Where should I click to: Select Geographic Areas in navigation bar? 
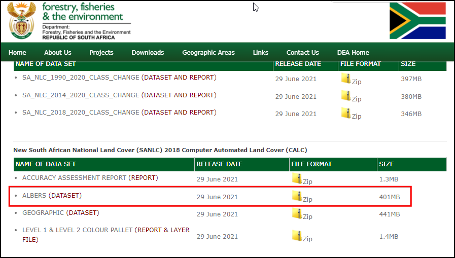point(208,53)
